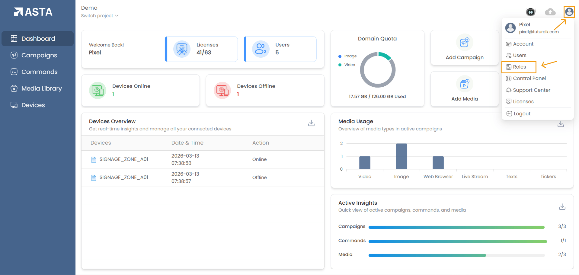Download the Devices Overview report
Screen dimensions: 579x275
(311, 123)
